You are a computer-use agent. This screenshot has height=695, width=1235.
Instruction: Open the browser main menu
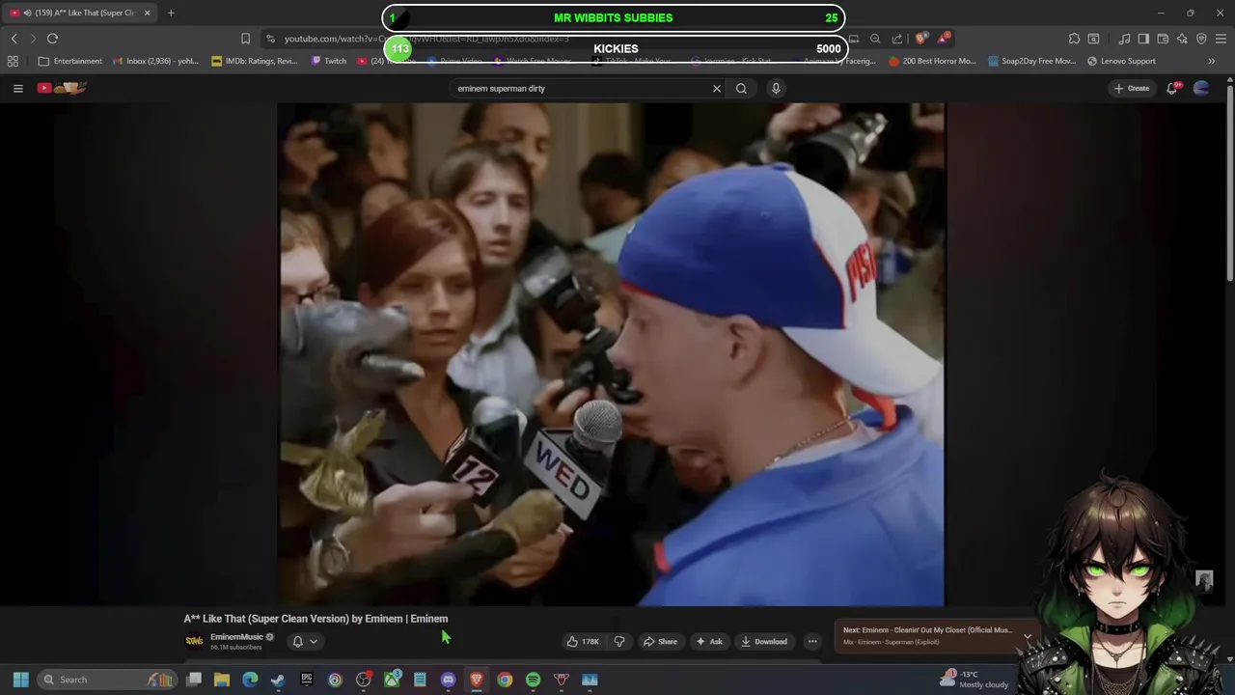pos(1221,39)
